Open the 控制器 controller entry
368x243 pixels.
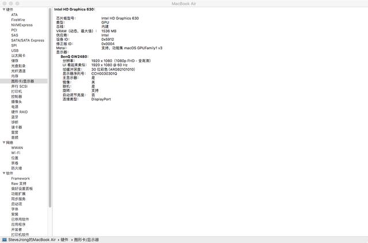point(17,96)
